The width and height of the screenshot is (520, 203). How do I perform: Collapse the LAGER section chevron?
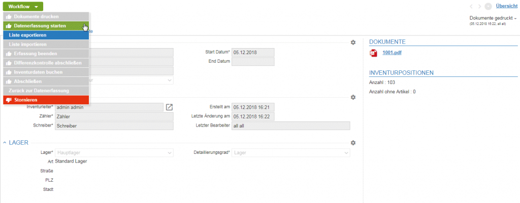pos(5,142)
